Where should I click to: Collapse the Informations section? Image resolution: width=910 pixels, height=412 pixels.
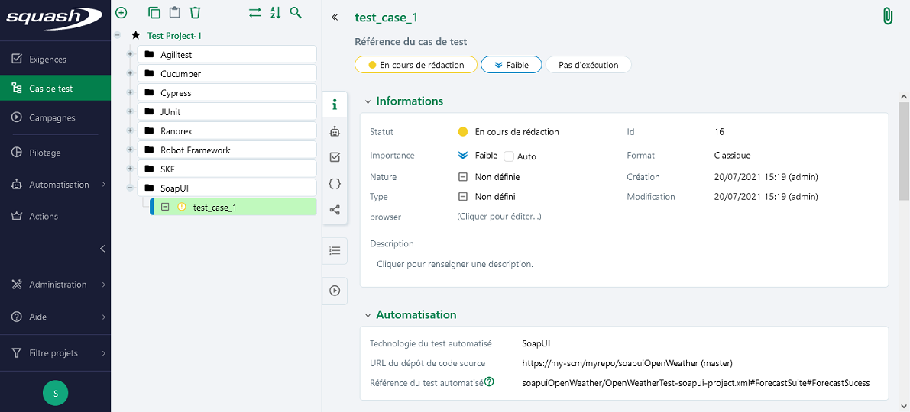tap(368, 101)
